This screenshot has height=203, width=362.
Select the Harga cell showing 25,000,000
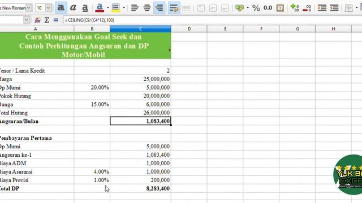(x=140, y=79)
